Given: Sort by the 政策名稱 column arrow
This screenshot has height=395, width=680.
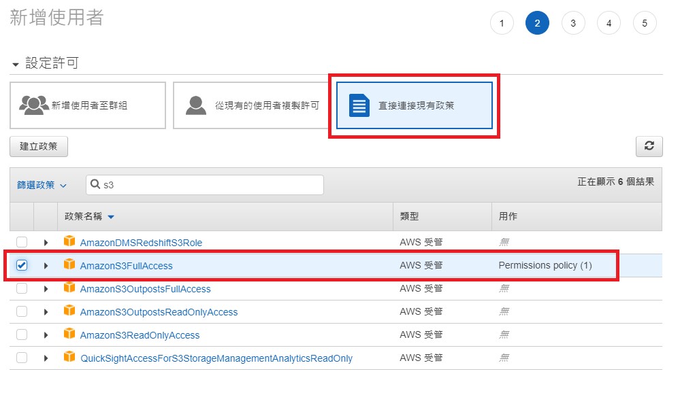Looking at the screenshot, I should [x=111, y=217].
